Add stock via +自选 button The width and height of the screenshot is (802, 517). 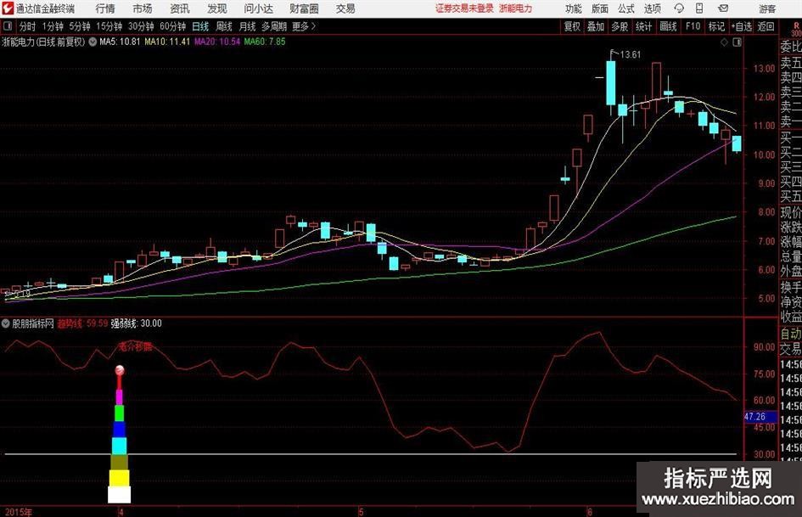pyautogui.click(x=743, y=26)
